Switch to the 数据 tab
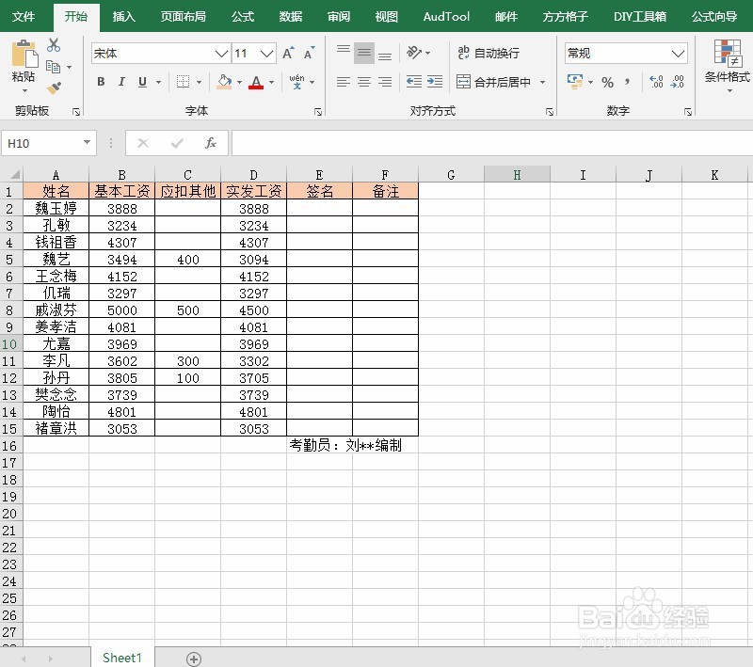 tap(291, 16)
